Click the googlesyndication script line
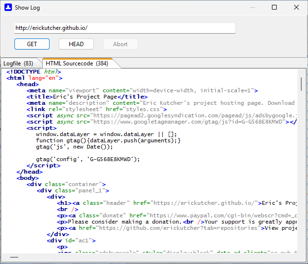This screenshot has width=308, height=264. pyautogui.click(x=162, y=115)
